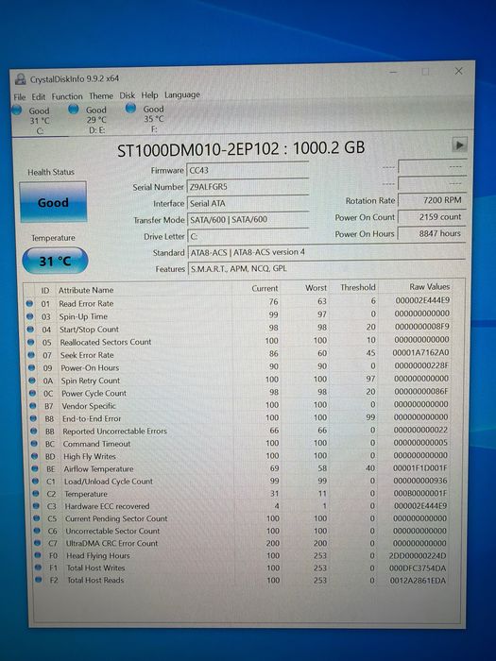Click the Attribute Name column header
Screen dimensions: 496x661
(86, 290)
